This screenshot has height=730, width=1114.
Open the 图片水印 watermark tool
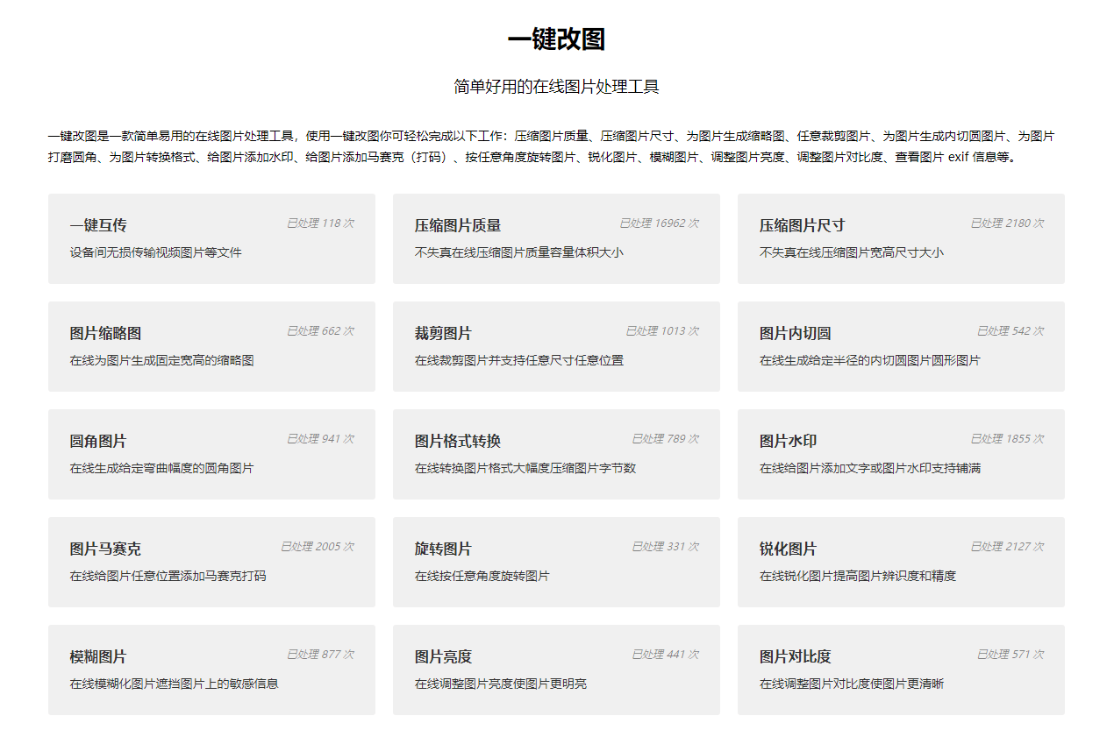click(901, 454)
